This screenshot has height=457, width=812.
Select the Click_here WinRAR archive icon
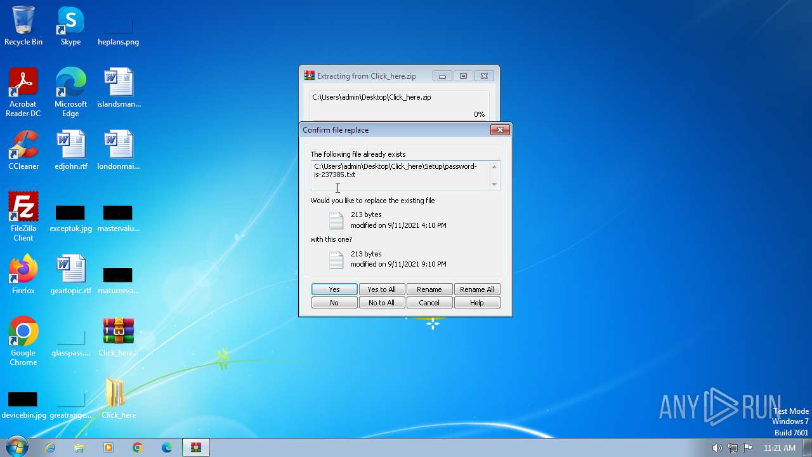tap(119, 336)
